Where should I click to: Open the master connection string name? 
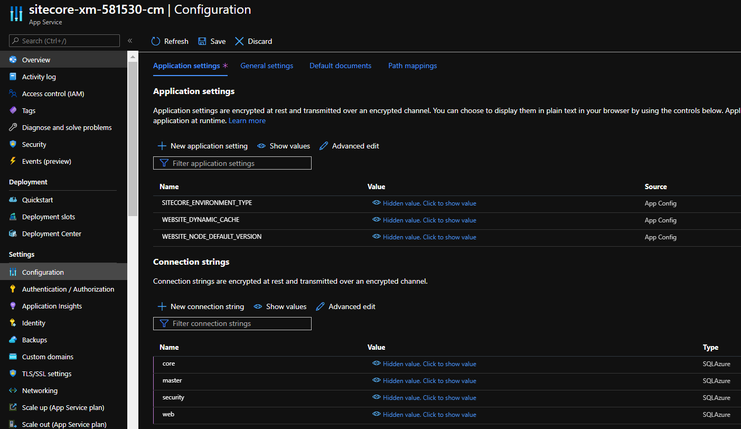pos(172,380)
